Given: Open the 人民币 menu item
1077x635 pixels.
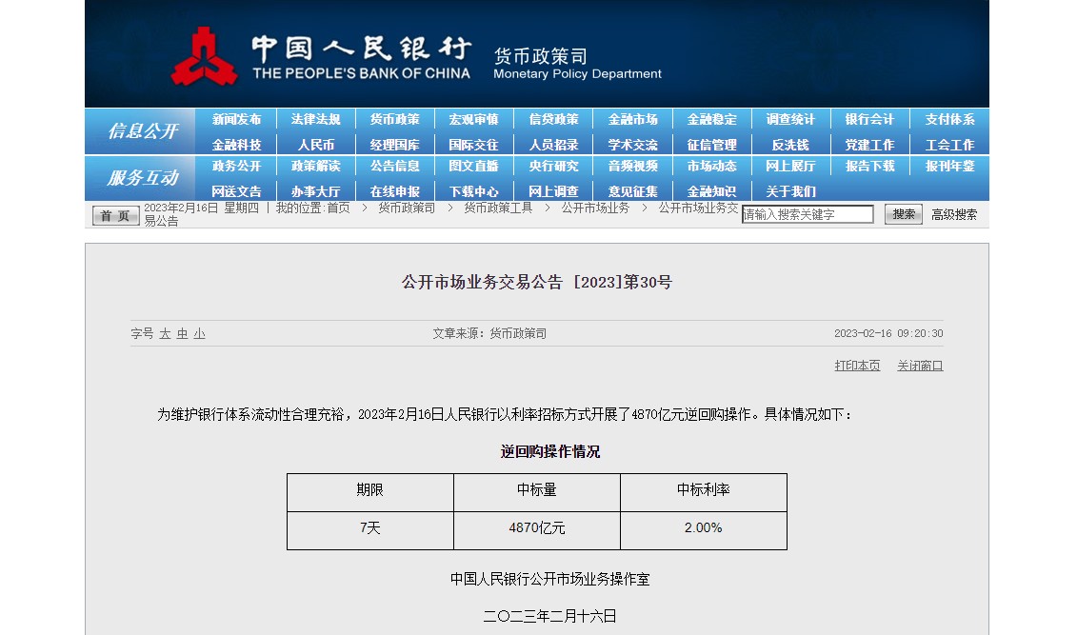Looking at the screenshot, I should point(316,145).
